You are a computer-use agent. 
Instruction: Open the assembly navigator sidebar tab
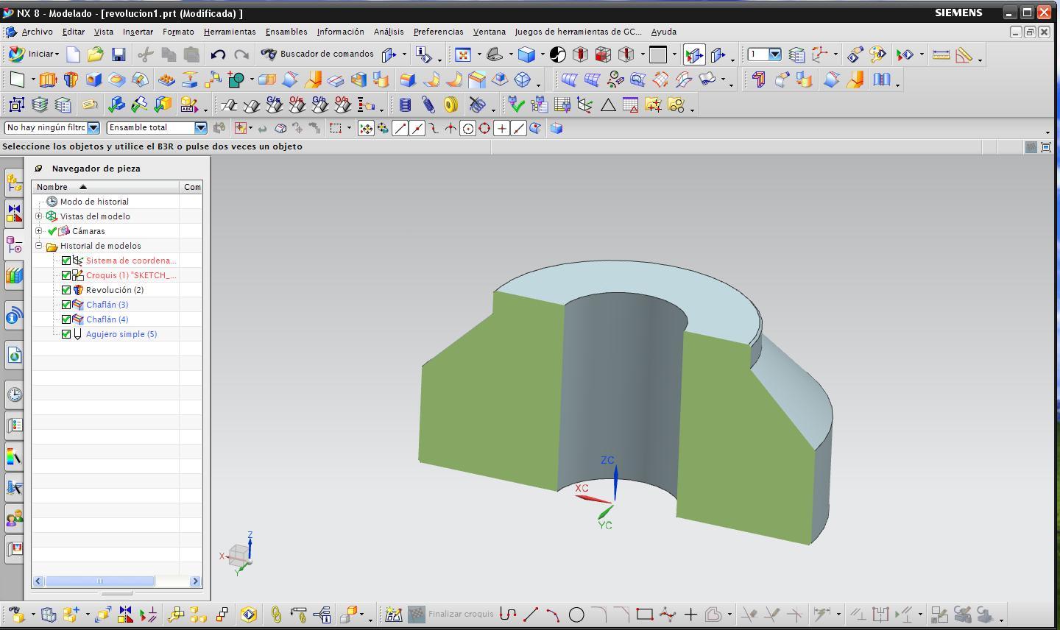(13, 182)
